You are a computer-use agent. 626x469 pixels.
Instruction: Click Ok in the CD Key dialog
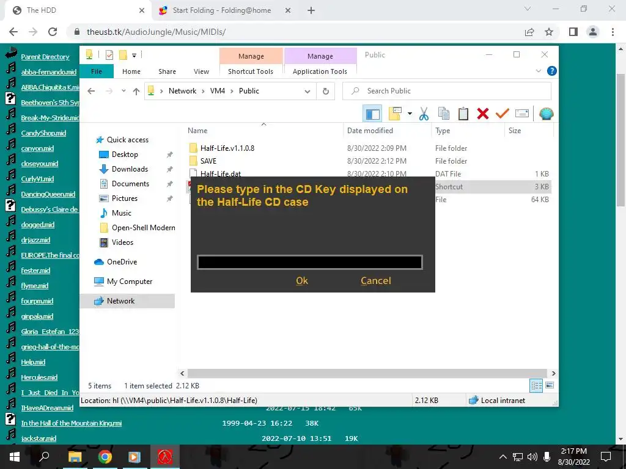(x=302, y=281)
